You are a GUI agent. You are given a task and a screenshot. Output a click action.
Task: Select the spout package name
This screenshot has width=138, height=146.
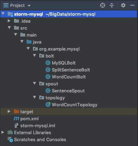pyautogui.click(x=52, y=84)
